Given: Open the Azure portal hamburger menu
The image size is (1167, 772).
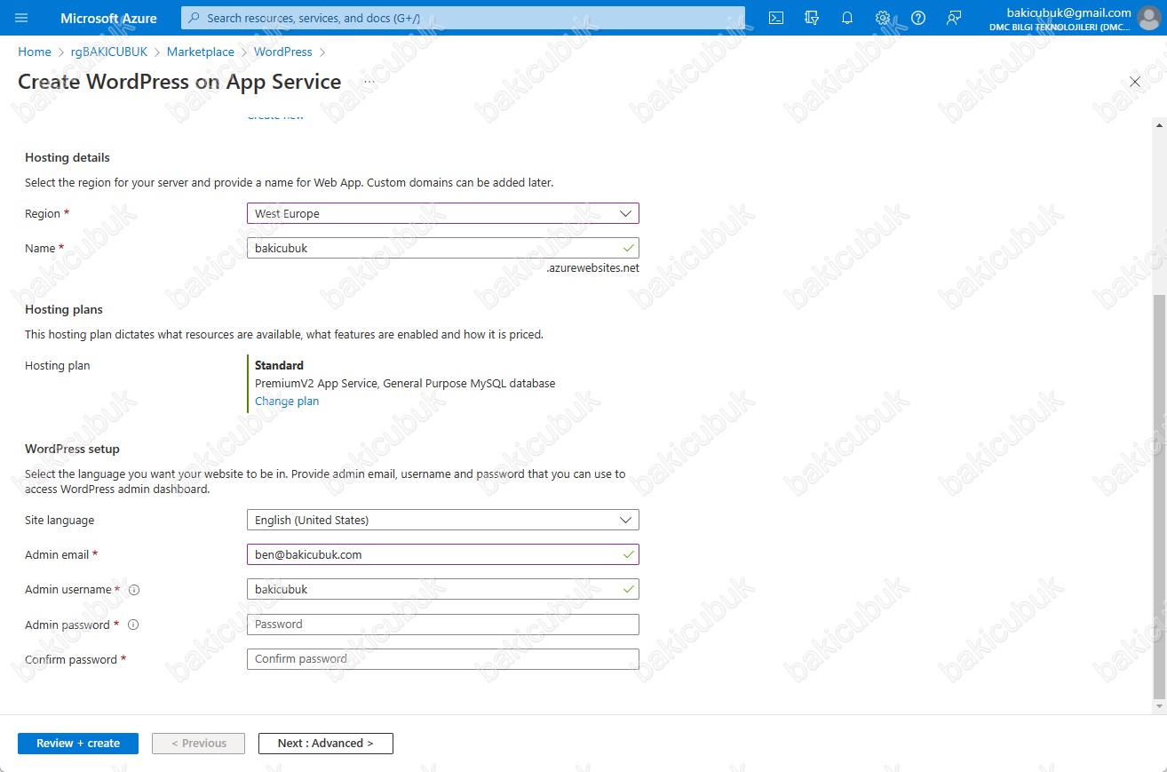Looking at the screenshot, I should (x=21, y=18).
